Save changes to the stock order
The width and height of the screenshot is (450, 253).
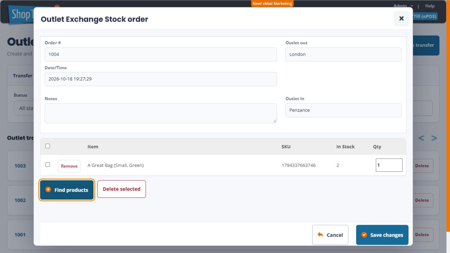(x=382, y=235)
